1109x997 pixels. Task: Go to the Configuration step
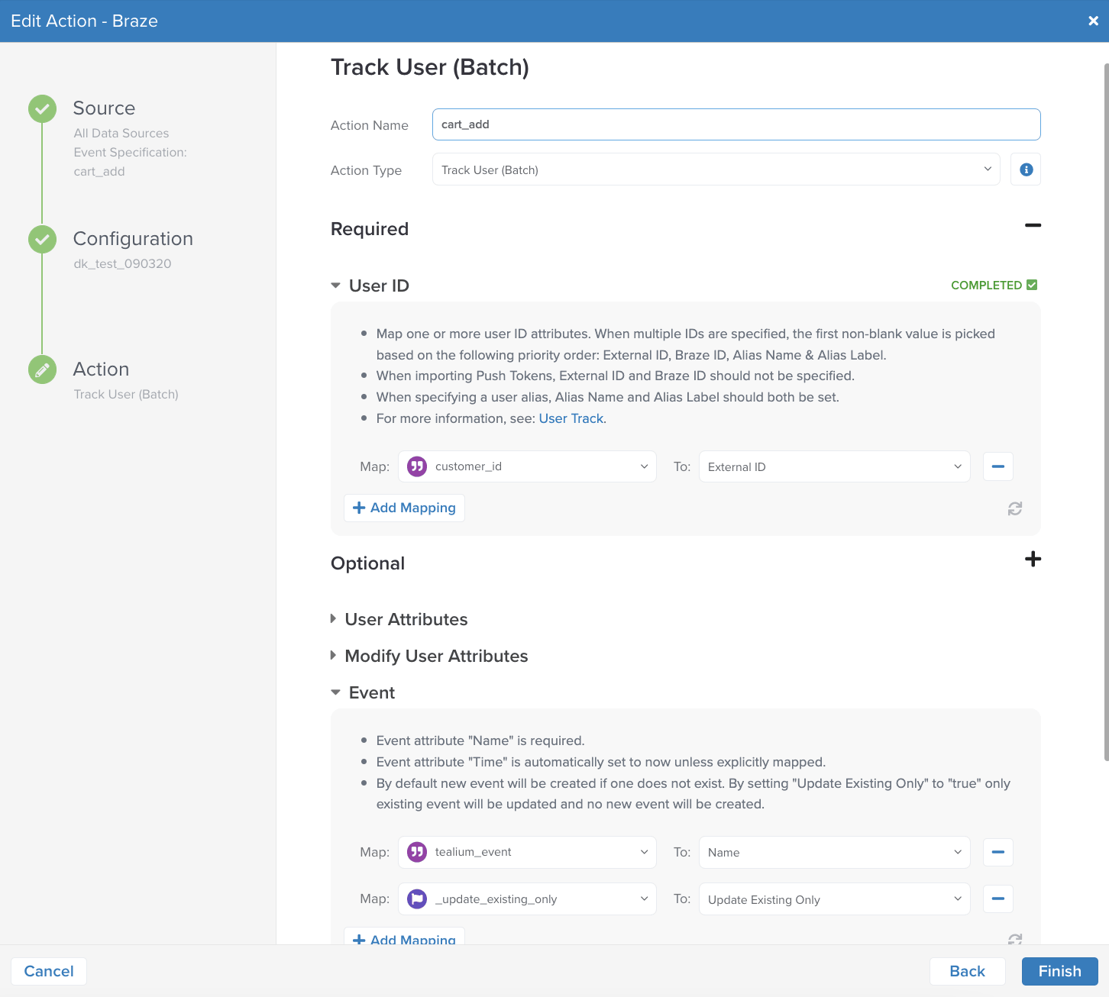132,239
